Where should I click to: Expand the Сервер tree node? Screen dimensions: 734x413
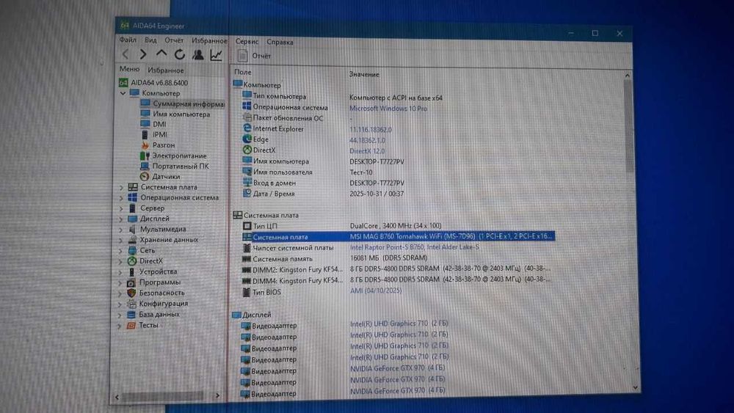tap(121, 208)
